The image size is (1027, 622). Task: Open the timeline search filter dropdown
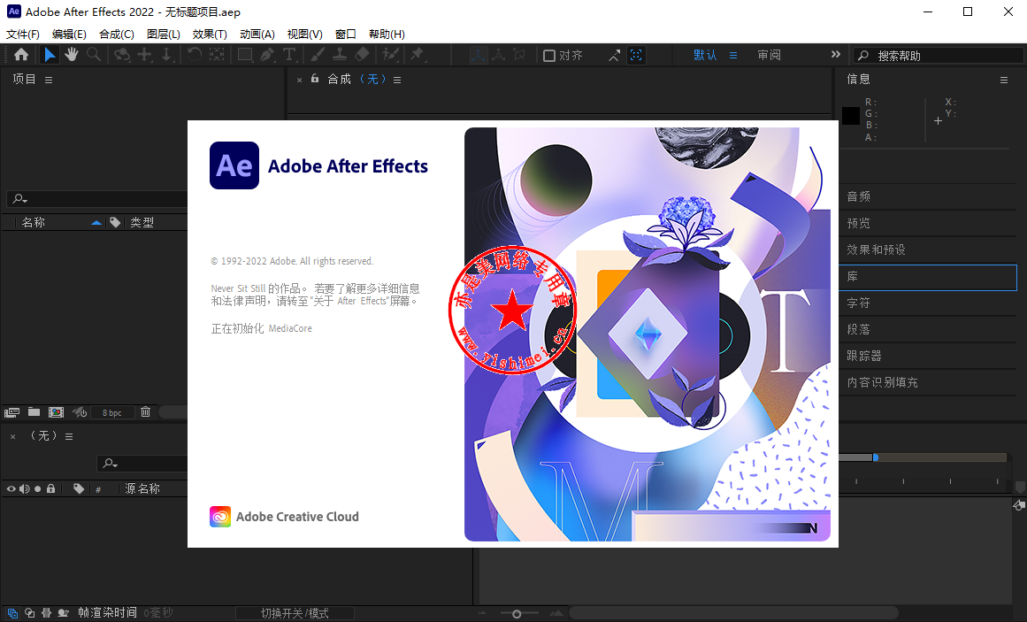[x=110, y=464]
